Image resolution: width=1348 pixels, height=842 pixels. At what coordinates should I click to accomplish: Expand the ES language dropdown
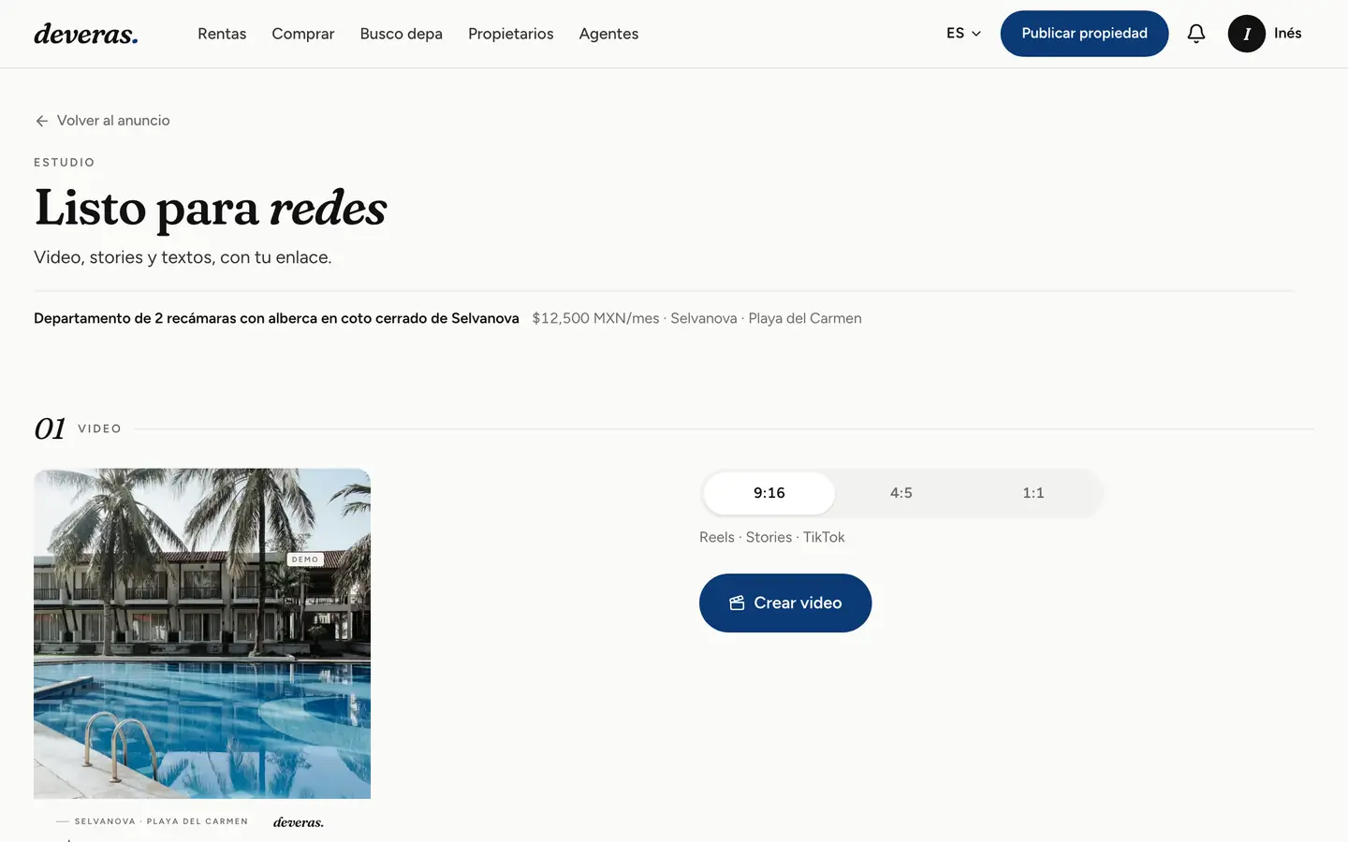coord(963,34)
